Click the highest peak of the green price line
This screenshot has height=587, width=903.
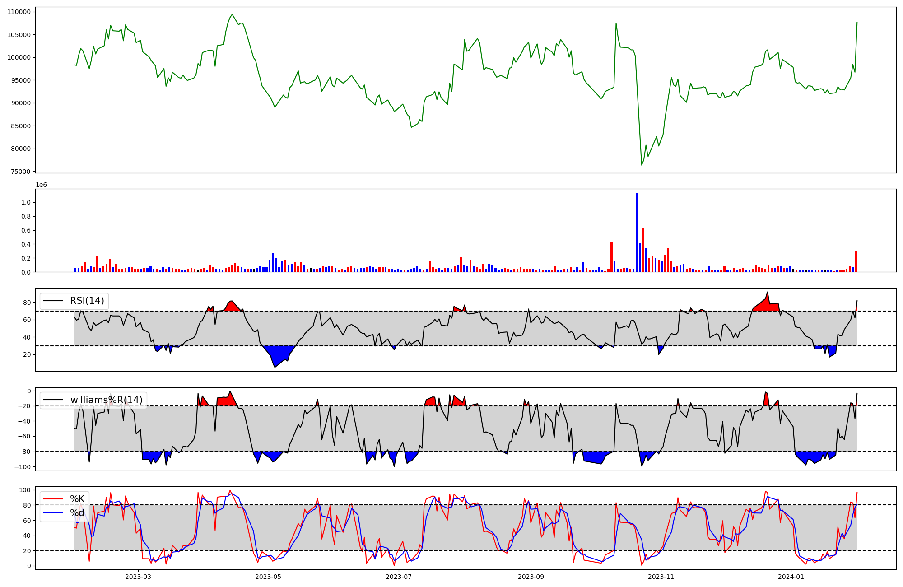tap(232, 14)
